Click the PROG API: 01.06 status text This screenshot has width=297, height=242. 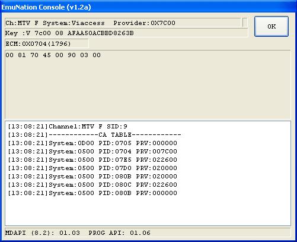[120, 232]
